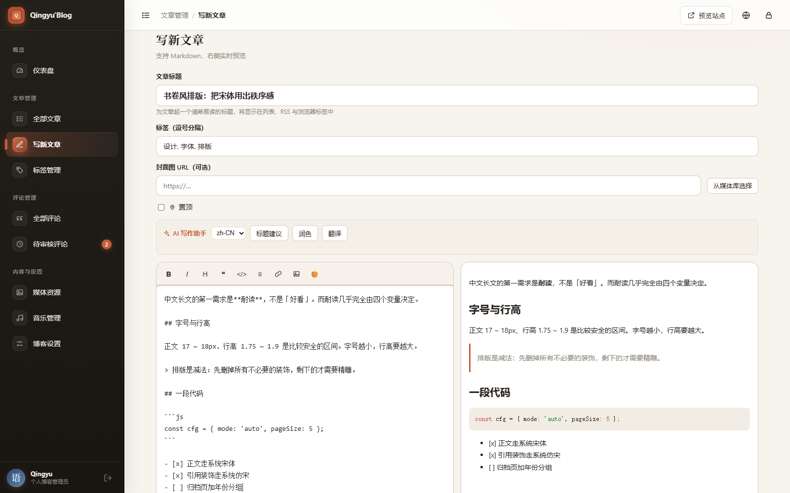Open 媒体资源 in sidebar
This screenshot has width=790, height=493.
[x=62, y=292]
